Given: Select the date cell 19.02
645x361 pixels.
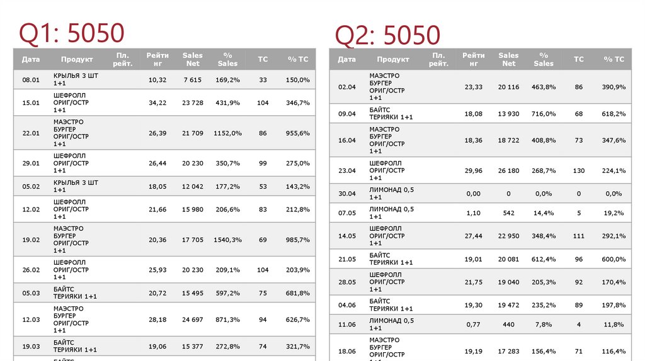Looking at the screenshot, I should pos(31,240).
